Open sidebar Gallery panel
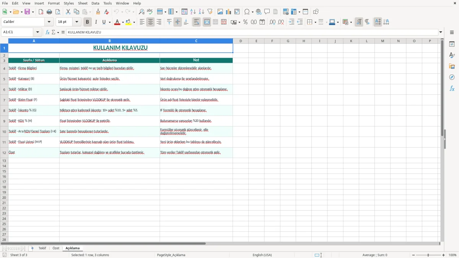Screen dimensions: 459x258 452,67
